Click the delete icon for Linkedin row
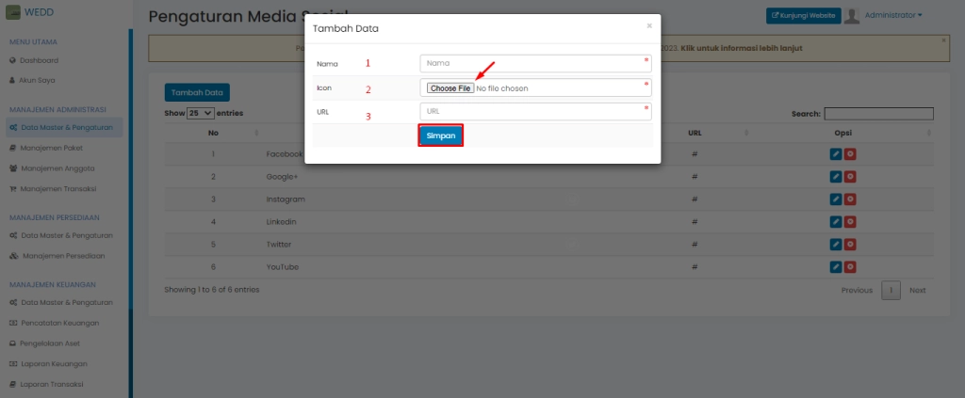 pos(850,222)
